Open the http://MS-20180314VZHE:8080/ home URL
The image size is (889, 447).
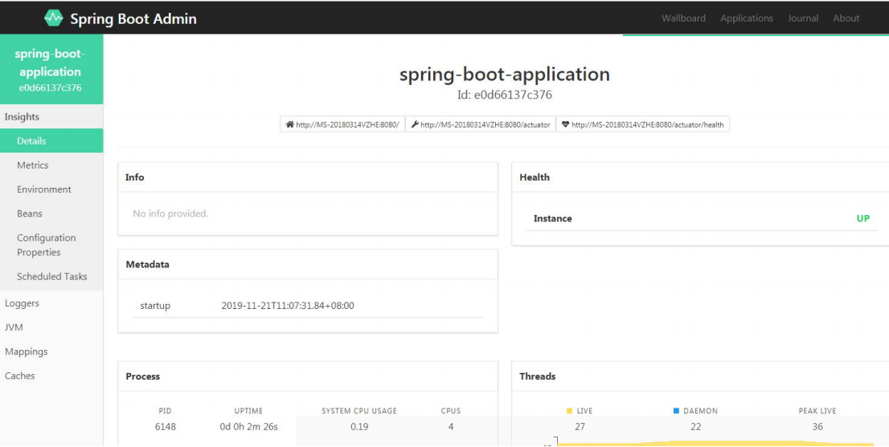342,124
